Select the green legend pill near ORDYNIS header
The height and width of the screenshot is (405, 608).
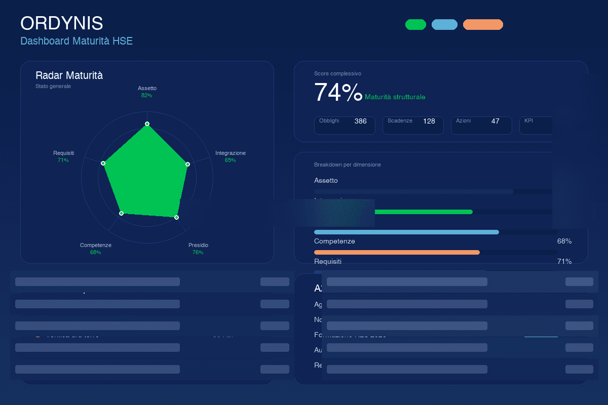tap(415, 24)
